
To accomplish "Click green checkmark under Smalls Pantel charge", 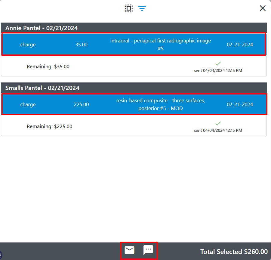I will 218,123.
